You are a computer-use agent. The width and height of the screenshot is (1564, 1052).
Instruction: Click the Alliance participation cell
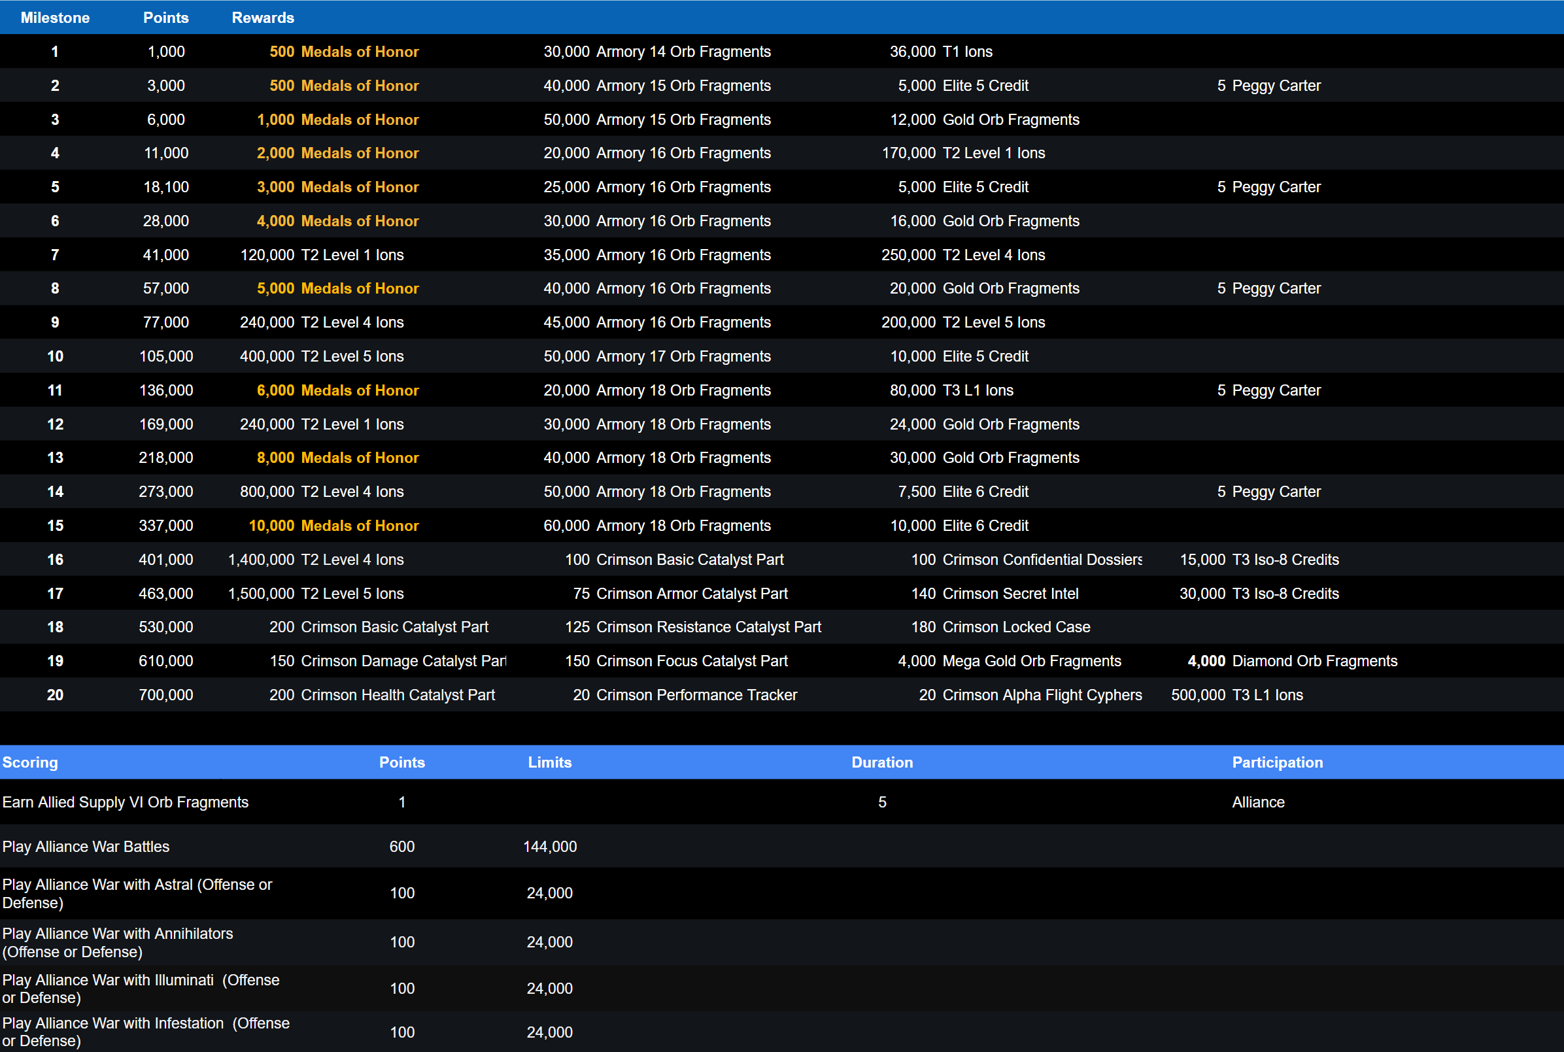(1258, 802)
